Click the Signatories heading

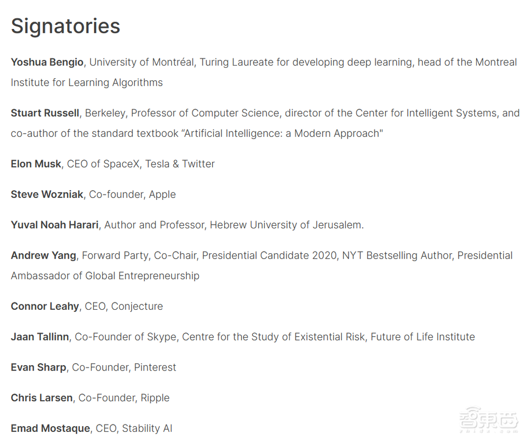click(x=66, y=26)
